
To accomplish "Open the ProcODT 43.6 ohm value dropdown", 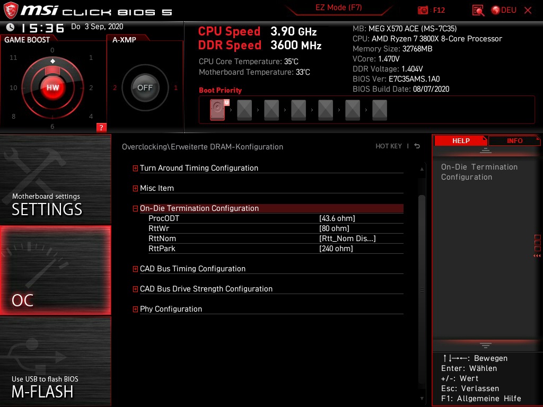I will (x=337, y=218).
